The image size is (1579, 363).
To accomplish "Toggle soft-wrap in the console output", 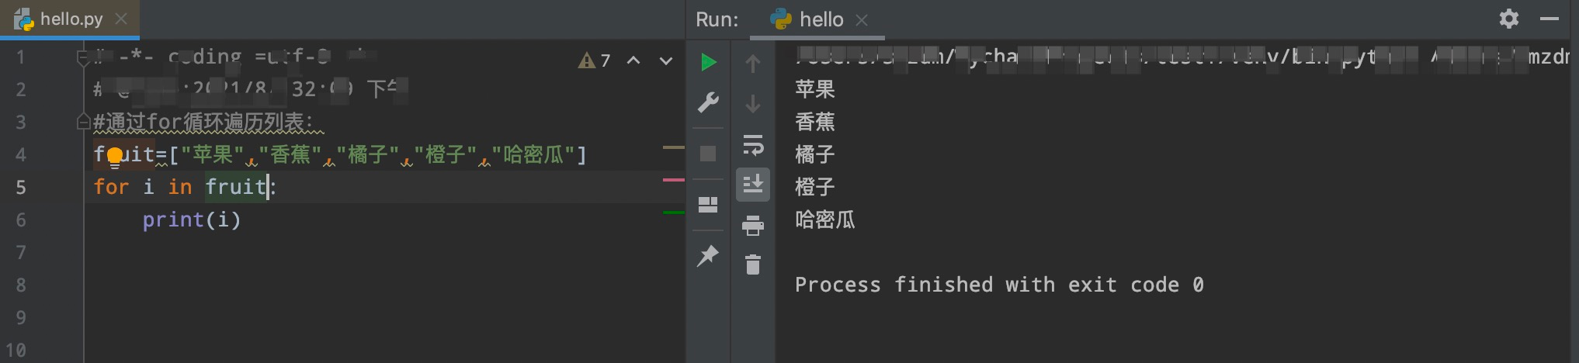I will pos(752,145).
